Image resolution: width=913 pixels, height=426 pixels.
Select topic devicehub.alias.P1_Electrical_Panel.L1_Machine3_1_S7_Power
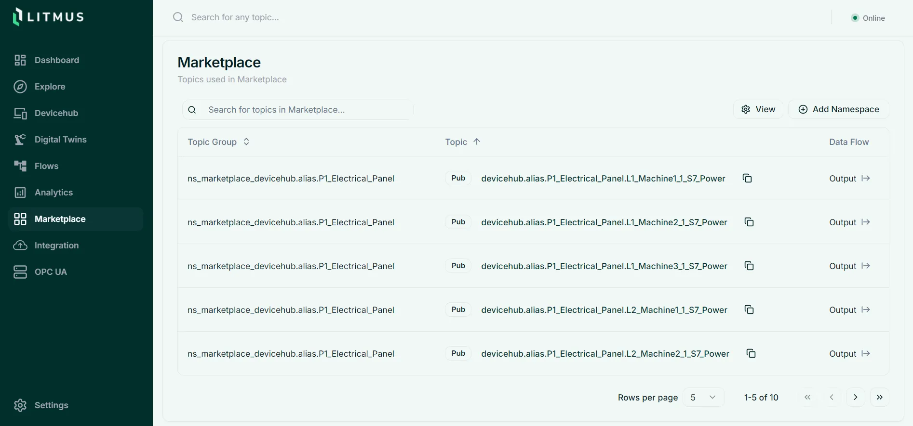(x=604, y=266)
